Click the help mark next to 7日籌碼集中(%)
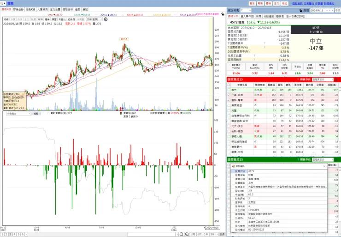Image resolution: width=341 pixels, height=237 pixels. (265, 47)
